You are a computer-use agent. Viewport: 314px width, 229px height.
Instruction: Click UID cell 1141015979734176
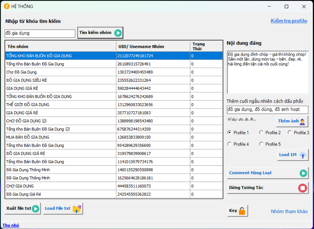click(x=153, y=162)
